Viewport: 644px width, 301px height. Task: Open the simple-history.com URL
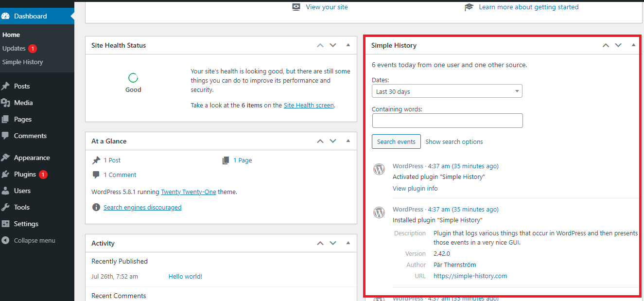coord(470,276)
